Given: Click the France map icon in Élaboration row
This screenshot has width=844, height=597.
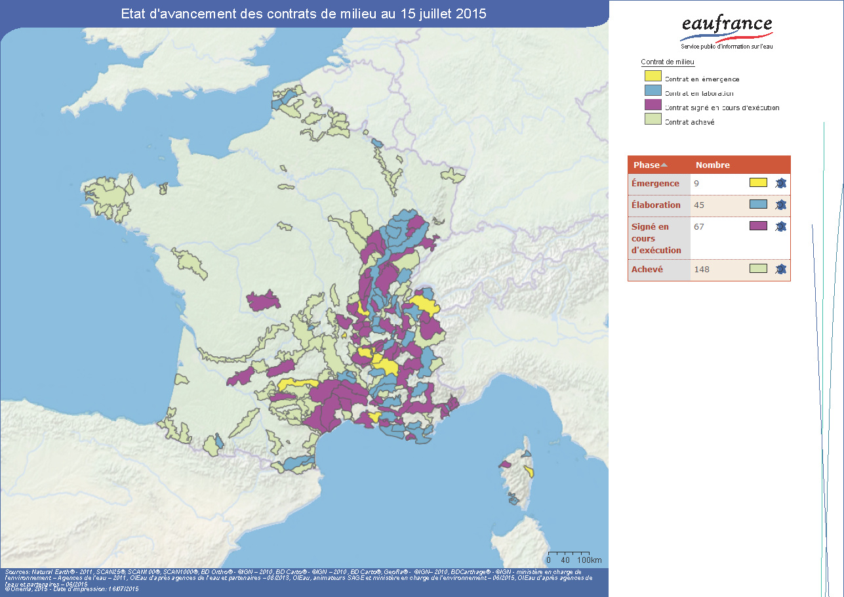Looking at the screenshot, I should tap(780, 205).
